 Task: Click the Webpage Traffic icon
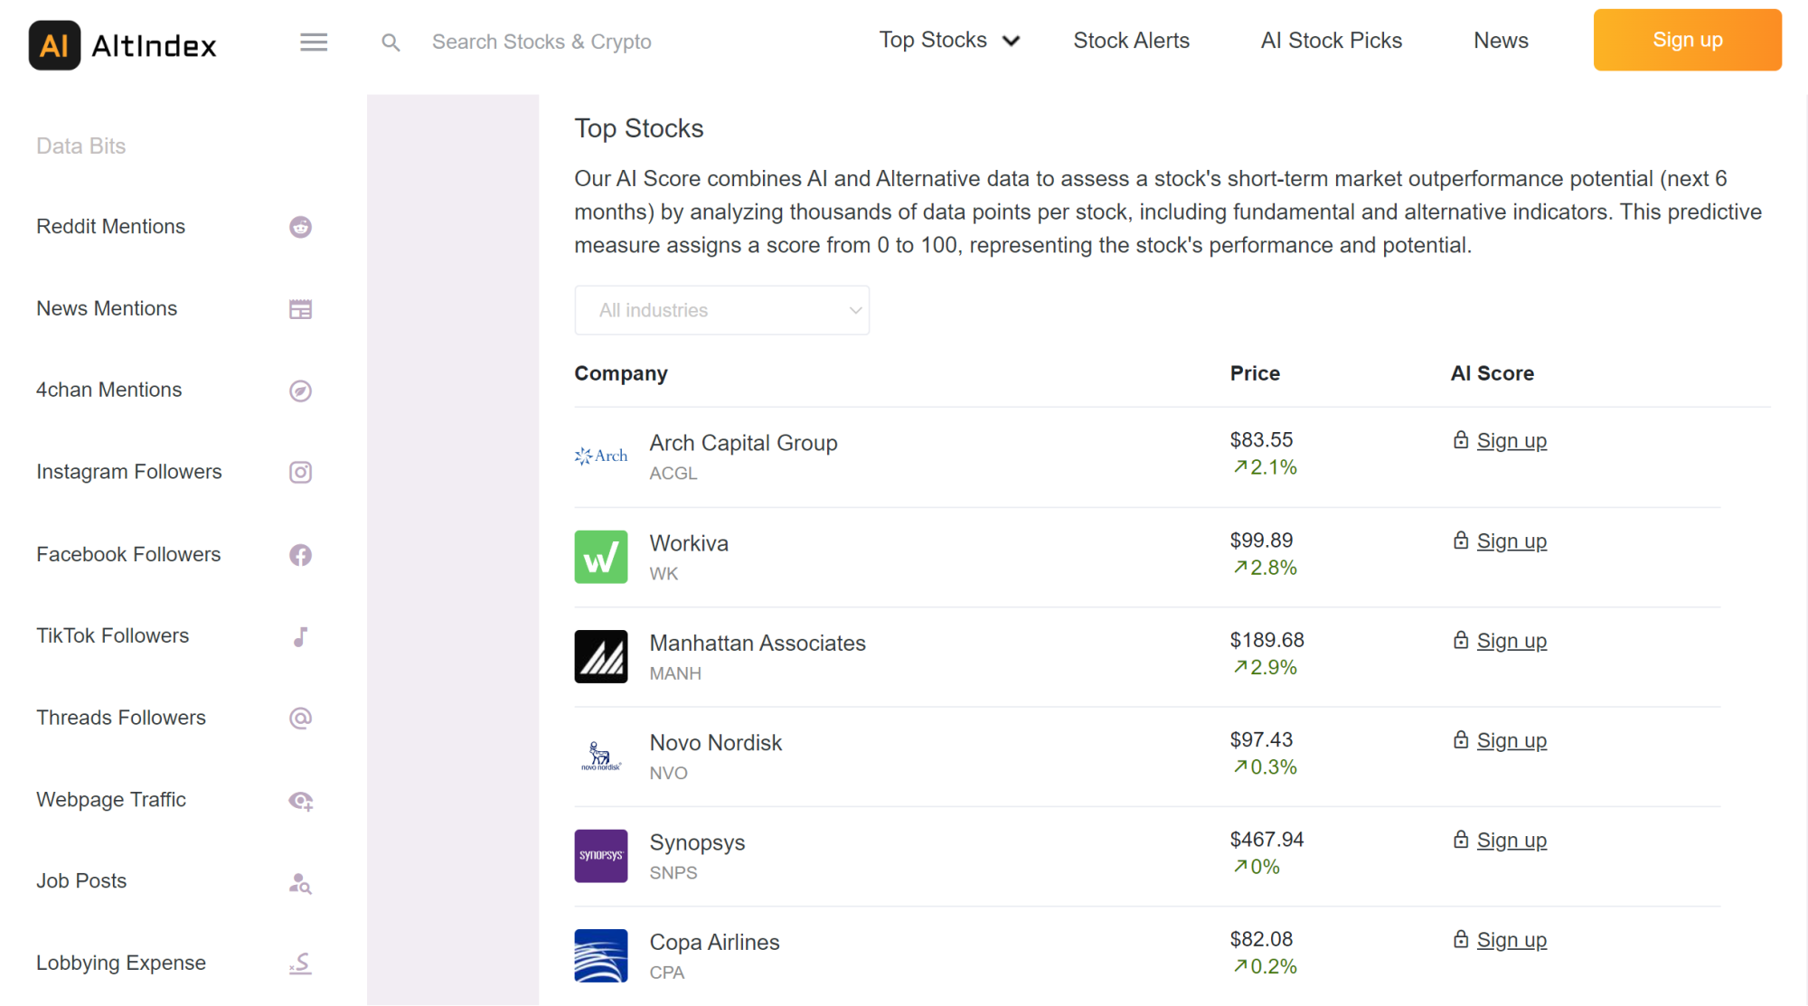[x=300, y=800]
